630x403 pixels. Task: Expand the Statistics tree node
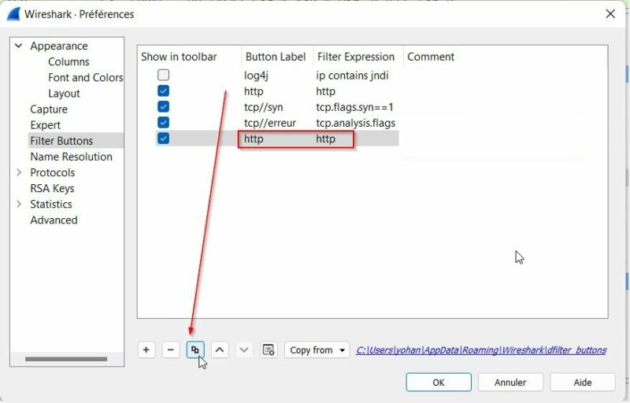18,205
